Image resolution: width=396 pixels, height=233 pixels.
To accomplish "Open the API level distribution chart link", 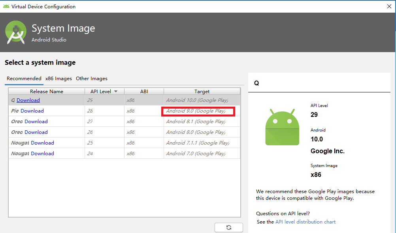I will coord(305,222).
